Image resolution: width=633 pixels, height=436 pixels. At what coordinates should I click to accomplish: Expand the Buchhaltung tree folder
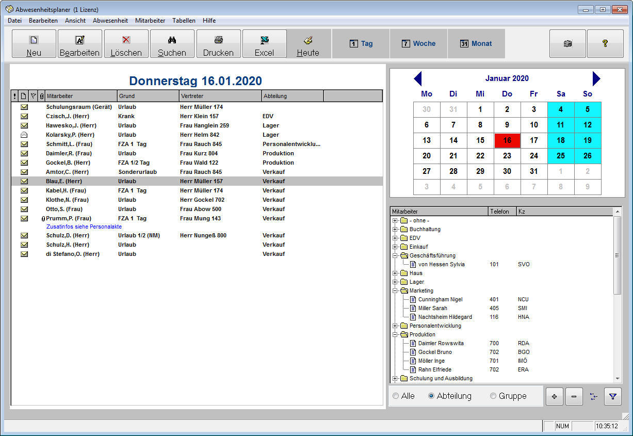pyautogui.click(x=395, y=229)
